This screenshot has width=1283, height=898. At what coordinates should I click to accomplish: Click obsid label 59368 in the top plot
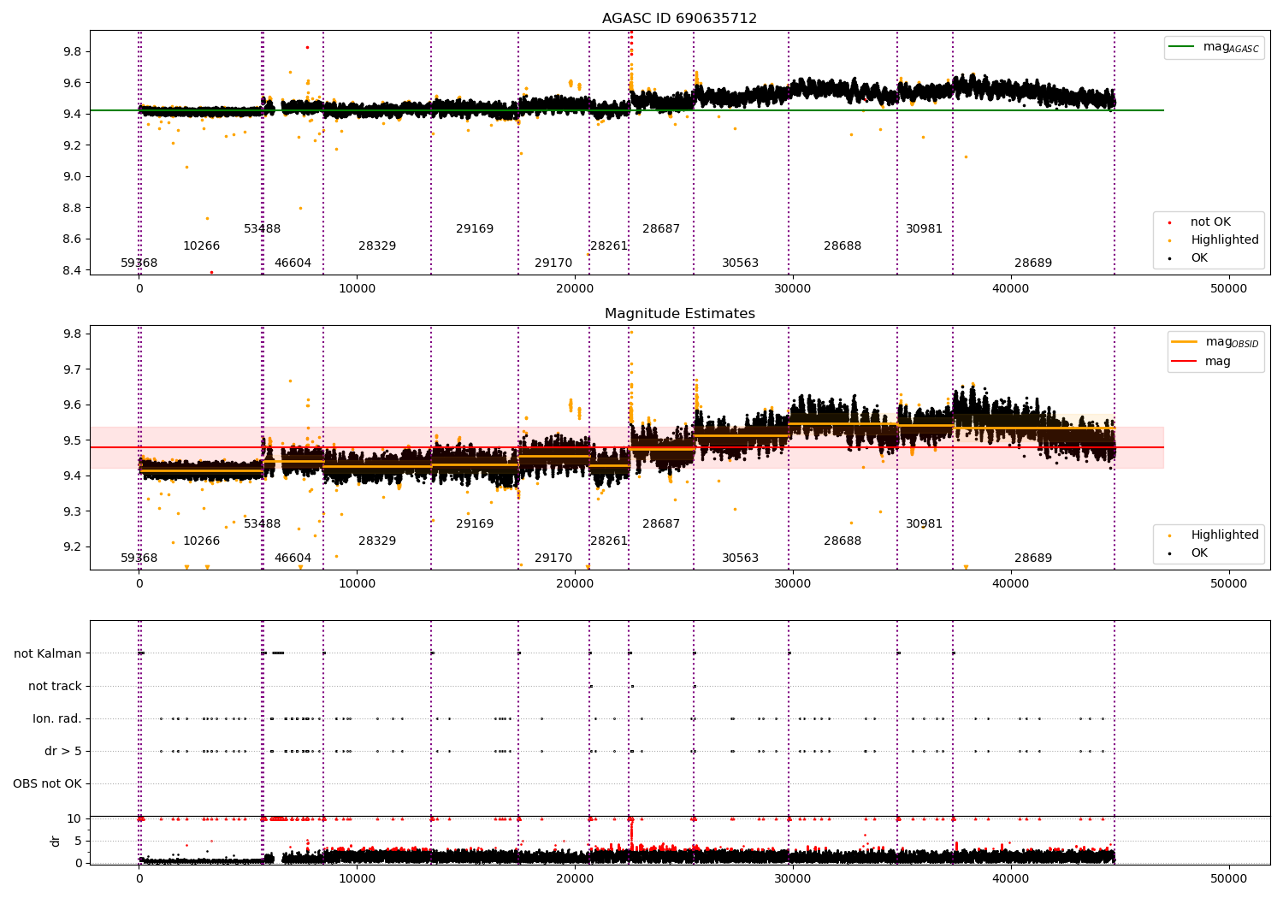pos(139,263)
